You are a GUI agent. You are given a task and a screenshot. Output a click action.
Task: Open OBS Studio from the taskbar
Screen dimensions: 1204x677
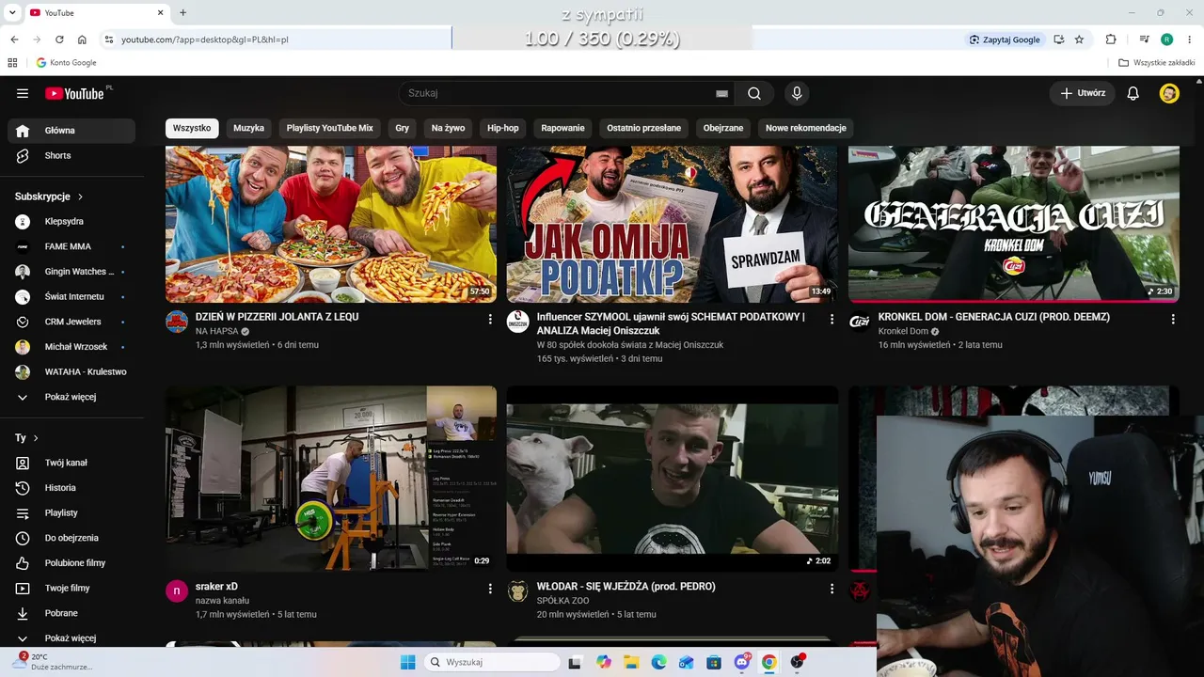pyautogui.click(x=797, y=662)
